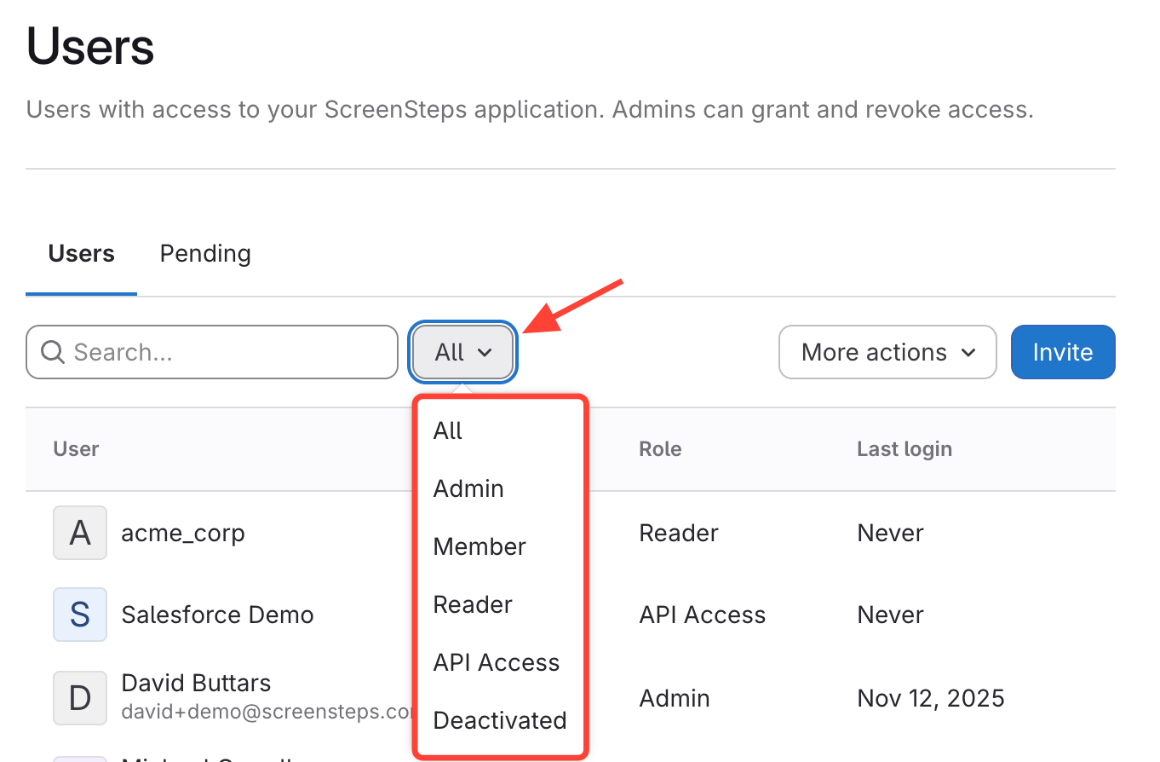Filter users by Reader role
Image resolution: width=1160 pixels, height=762 pixels.
(473, 604)
